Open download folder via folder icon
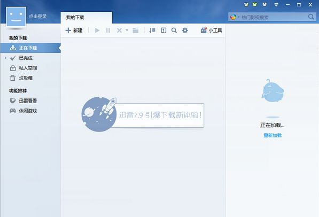319x217 pixels. [136, 30]
